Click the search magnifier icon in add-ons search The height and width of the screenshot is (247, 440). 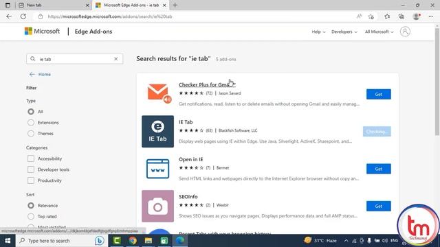coord(33,59)
